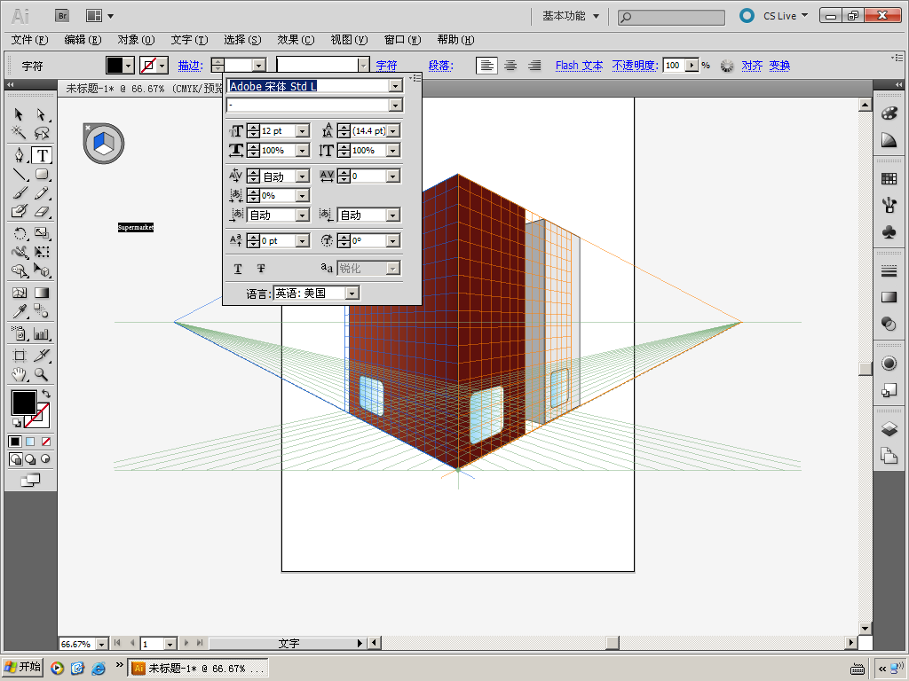Select the Paintbrush tool
The width and height of the screenshot is (909, 681).
tap(19, 194)
